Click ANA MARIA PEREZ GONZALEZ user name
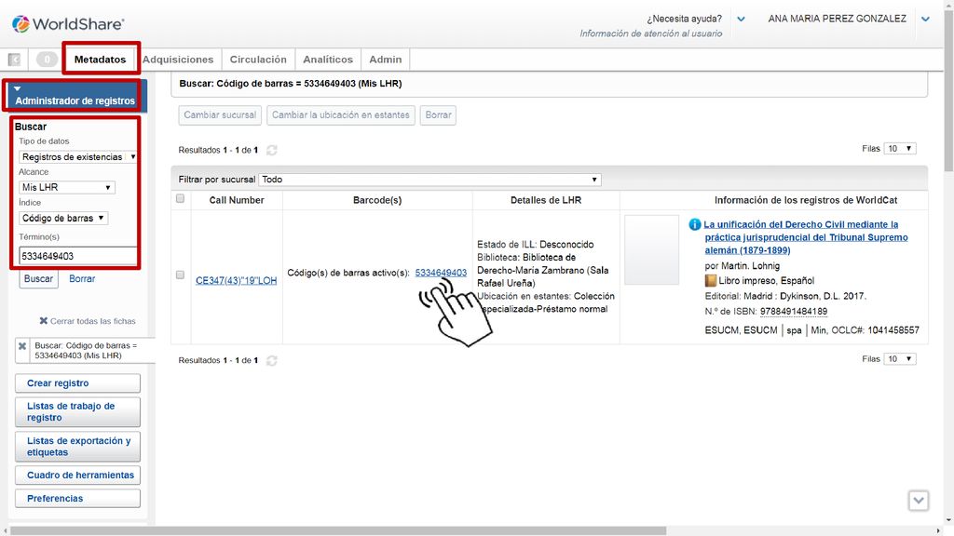The image size is (954, 536). pyautogui.click(x=838, y=19)
